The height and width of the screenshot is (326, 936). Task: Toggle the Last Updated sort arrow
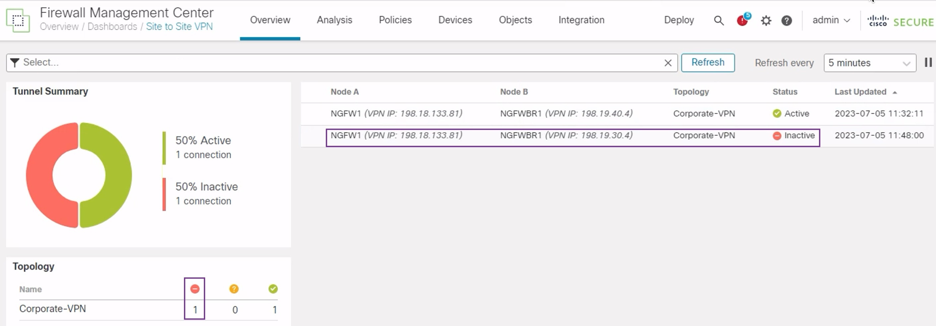coord(895,92)
